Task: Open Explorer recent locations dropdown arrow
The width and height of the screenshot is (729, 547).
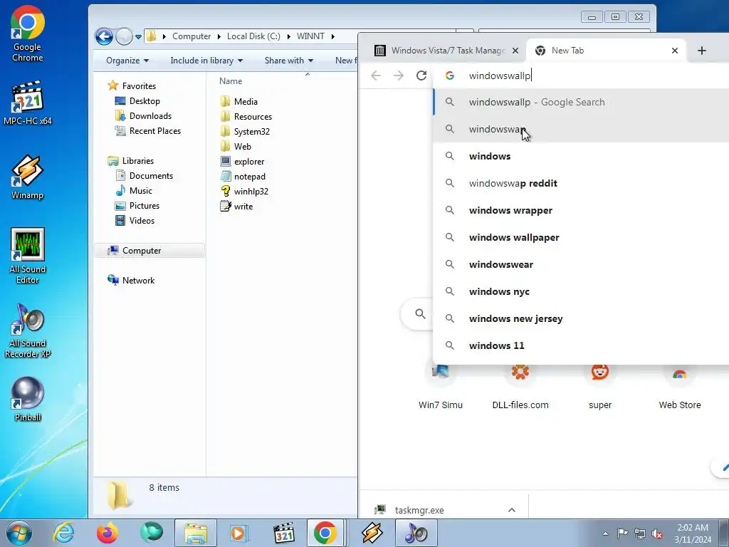Action: pyautogui.click(x=138, y=37)
